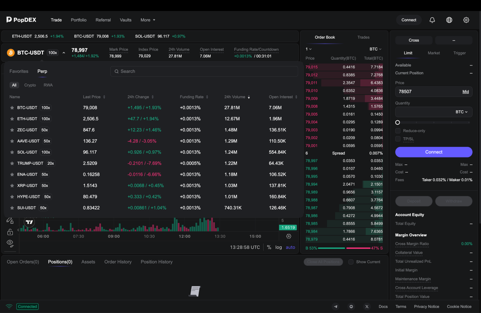Open the Discord icon in footer
Screen dimensions: 481x313
[351, 307]
